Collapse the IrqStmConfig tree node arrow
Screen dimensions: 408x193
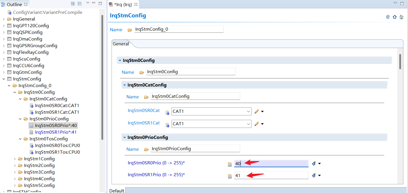point(3,79)
